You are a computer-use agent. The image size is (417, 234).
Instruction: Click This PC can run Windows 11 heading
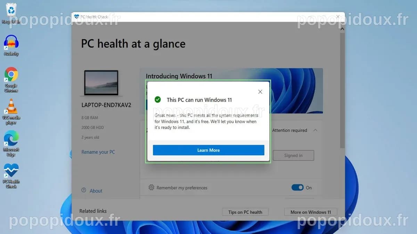point(199,100)
